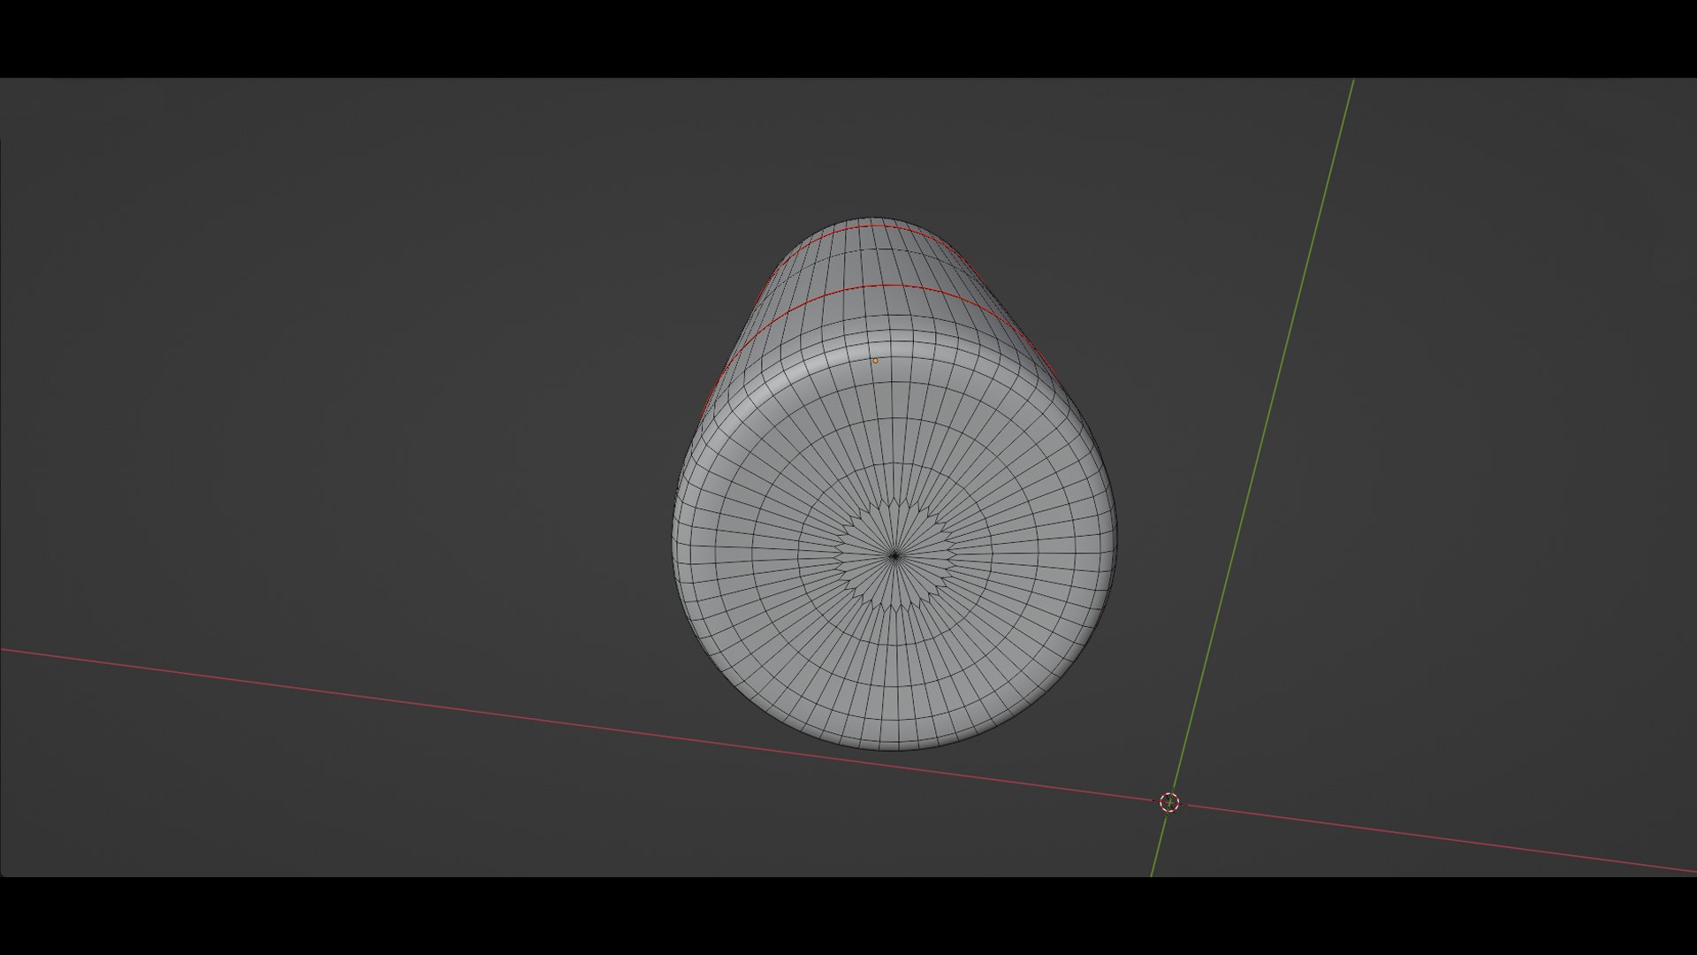Select the center pole vertex of the cap
This screenshot has width=1697, height=955.
click(x=894, y=555)
